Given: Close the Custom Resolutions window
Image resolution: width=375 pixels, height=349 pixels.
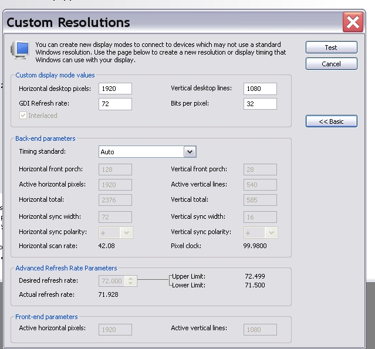Looking at the screenshot, I should pos(353,22).
